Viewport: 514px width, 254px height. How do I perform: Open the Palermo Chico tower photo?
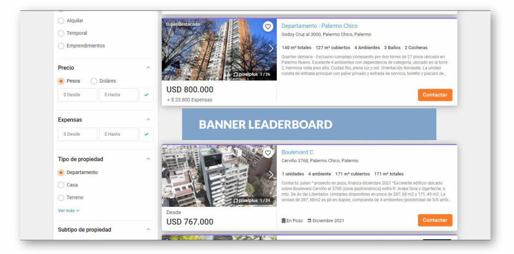(x=219, y=49)
